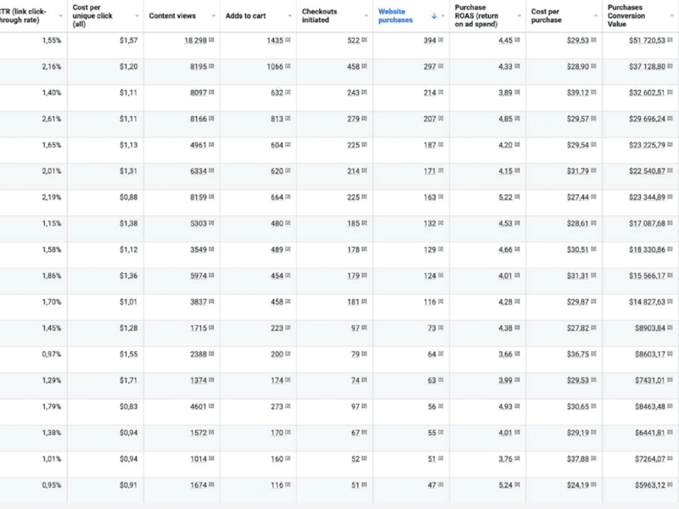Click footnote icon beside 18 298 content views
Screen dimensions: 679x509
point(211,40)
